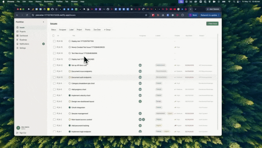Screen dimensions: 262x148
Task: Check the PLN-15 row checkbox
Action: pyautogui.click(x=54, y=47)
